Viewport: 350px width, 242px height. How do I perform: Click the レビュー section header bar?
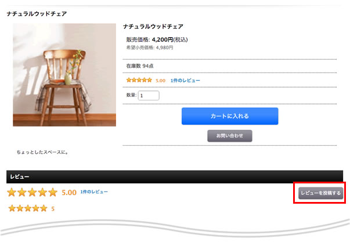pos(175,177)
